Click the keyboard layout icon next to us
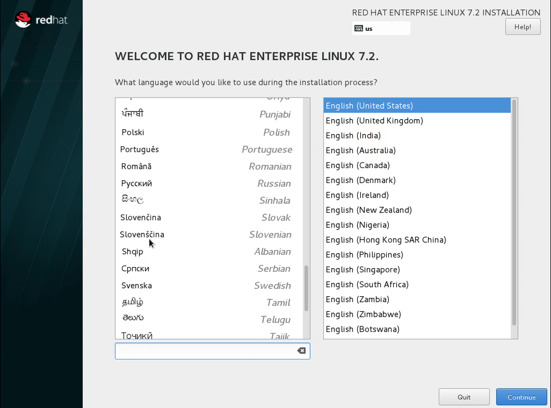Image resolution: width=551 pixels, height=408 pixels. click(x=359, y=29)
